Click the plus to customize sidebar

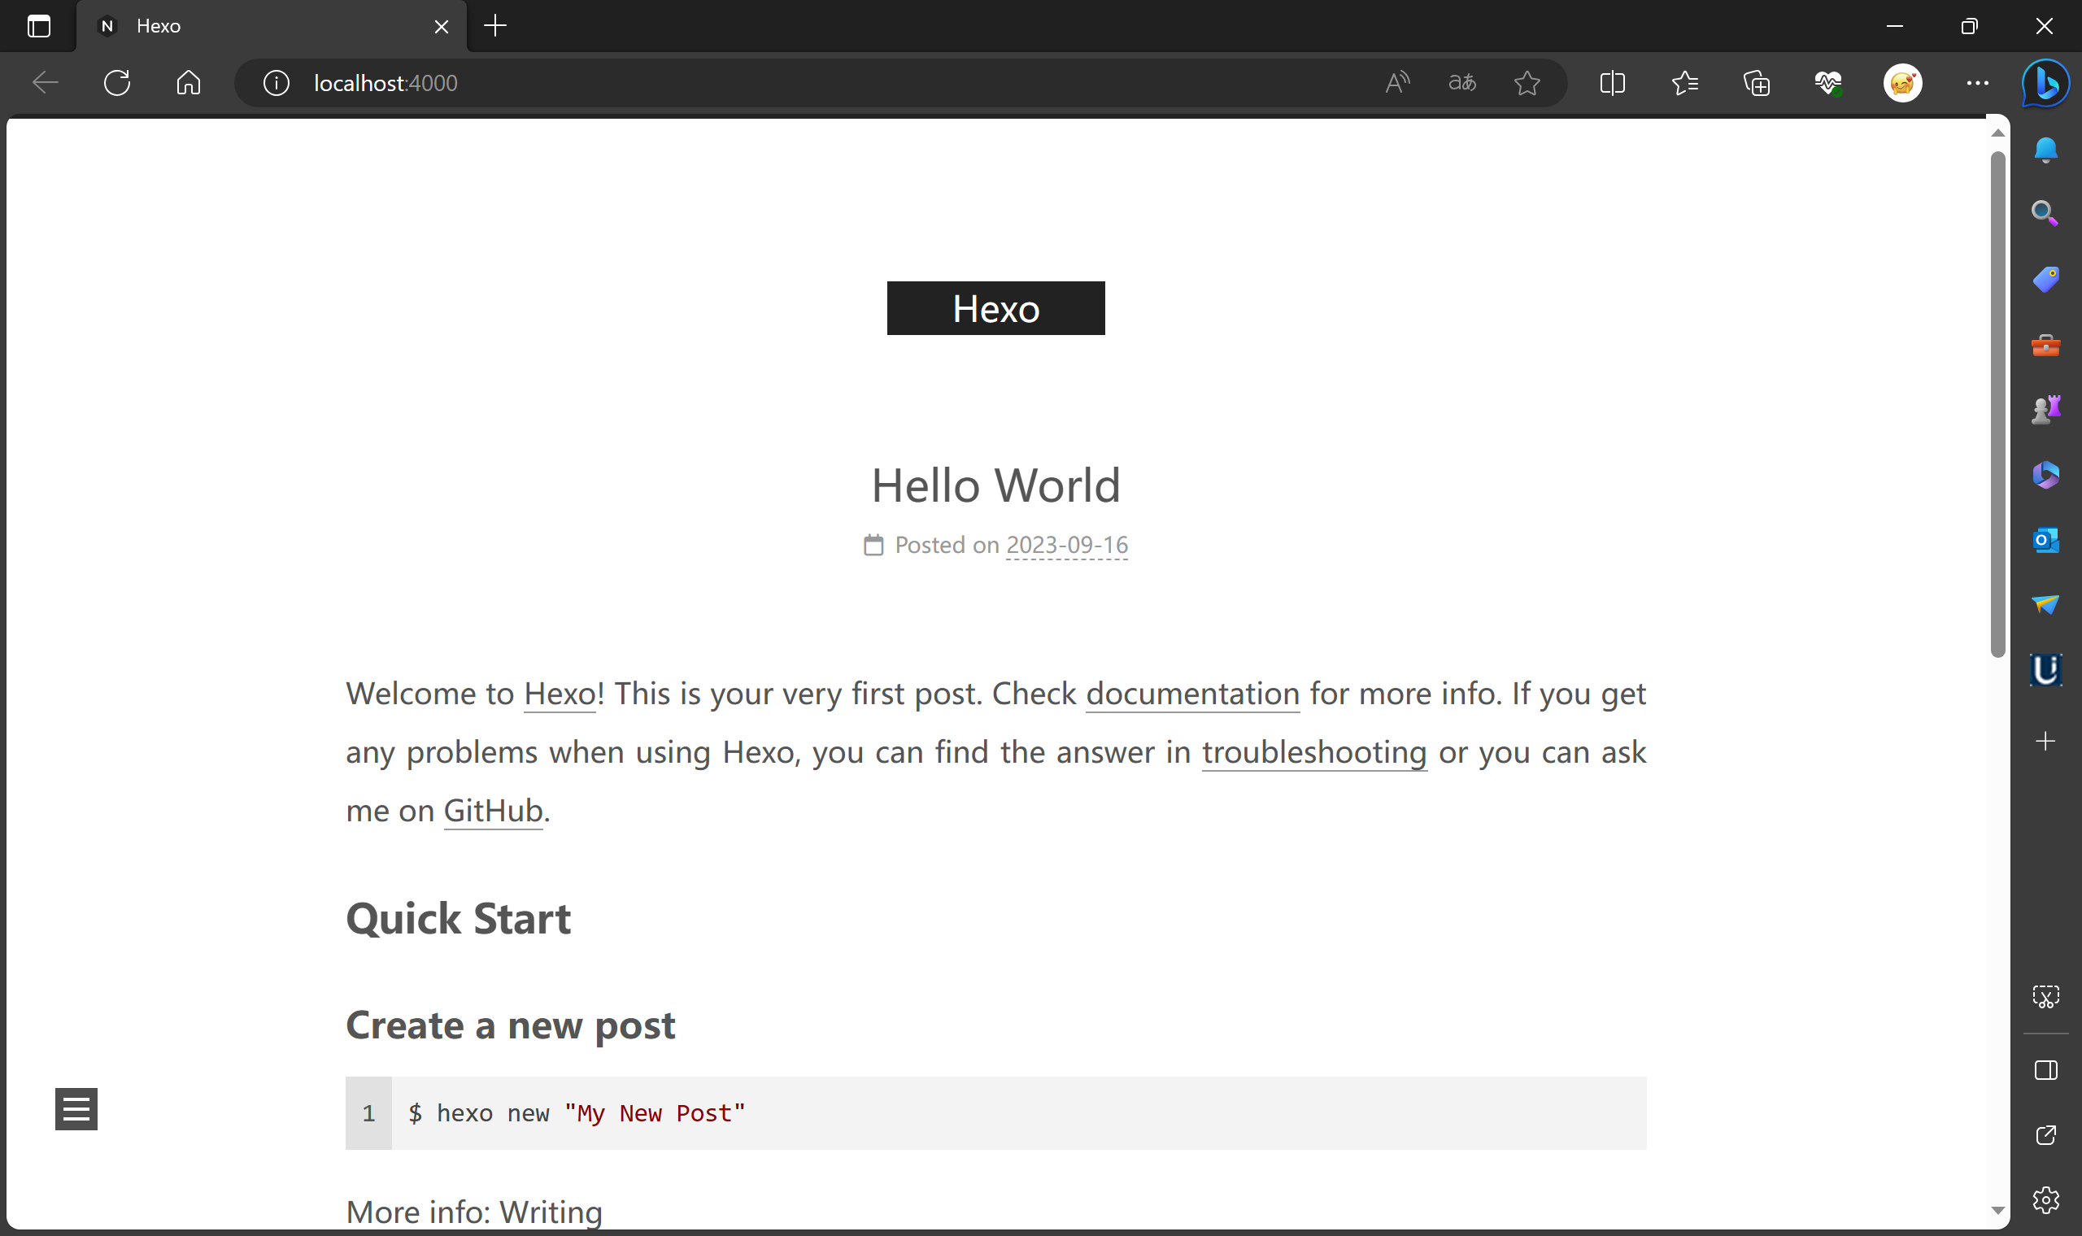[x=2045, y=742]
